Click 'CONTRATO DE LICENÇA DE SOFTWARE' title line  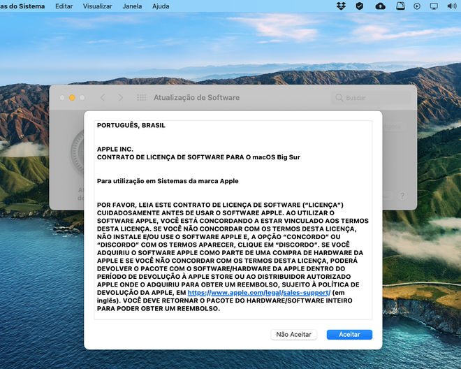coord(198,157)
